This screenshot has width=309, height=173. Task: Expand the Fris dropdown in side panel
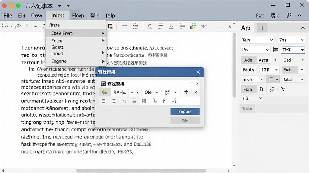tap(252, 98)
